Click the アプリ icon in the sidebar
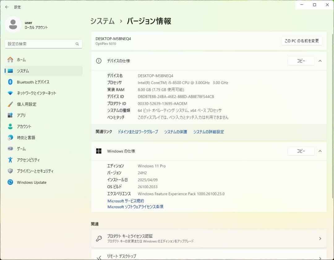 tap(10, 115)
